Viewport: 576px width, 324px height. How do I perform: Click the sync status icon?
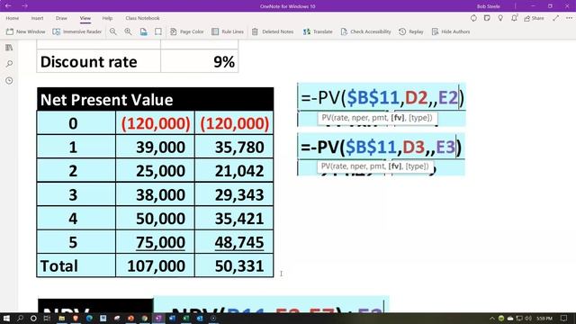[473, 18]
